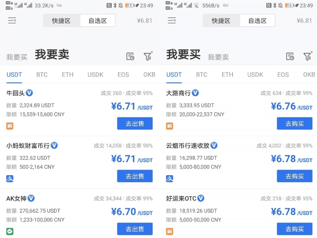Select 我要买 heading in right screen

183,55
